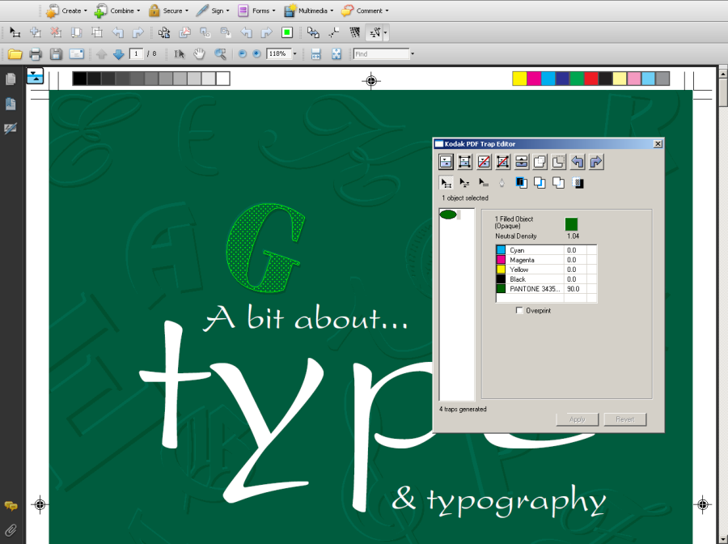This screenshot has height=544, width=728.
Task: Select the Hand tool
Action: [x=199, y=54]
